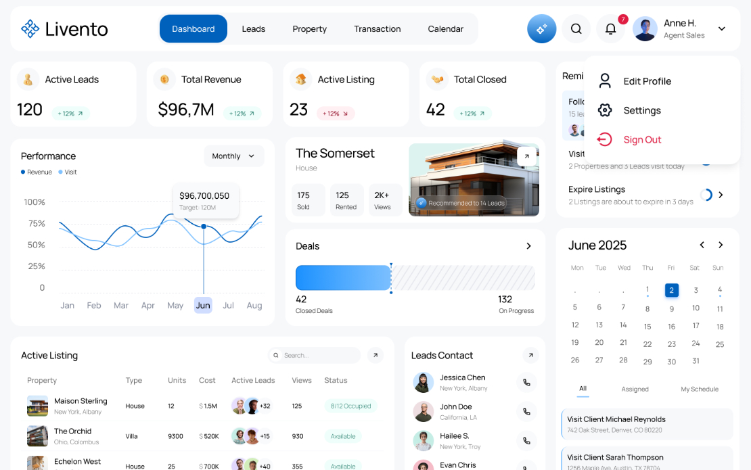Select Edit Profile menu entry
The height and width of the screenshot is (470, 751).
[647, 81]
